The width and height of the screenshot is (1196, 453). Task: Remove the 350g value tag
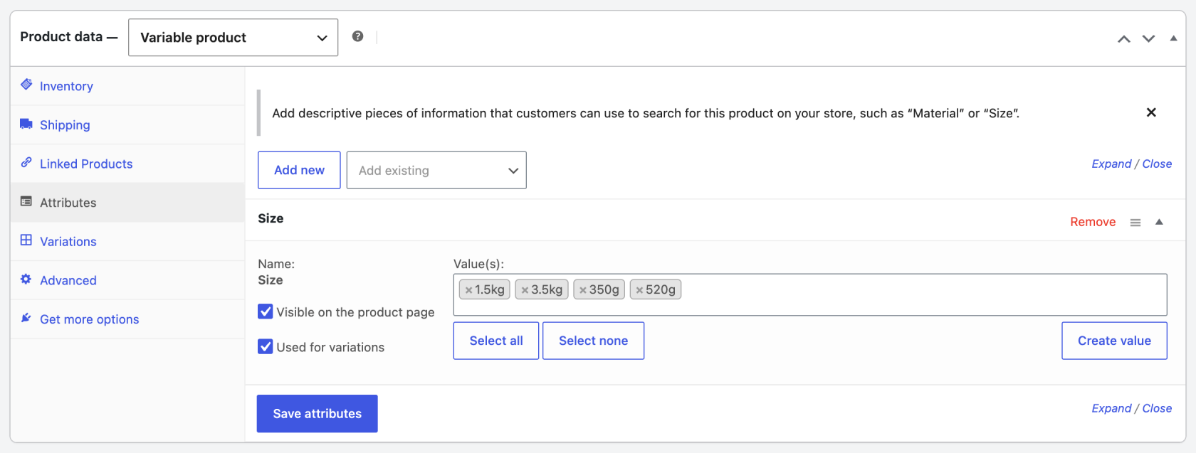point(583,290)
